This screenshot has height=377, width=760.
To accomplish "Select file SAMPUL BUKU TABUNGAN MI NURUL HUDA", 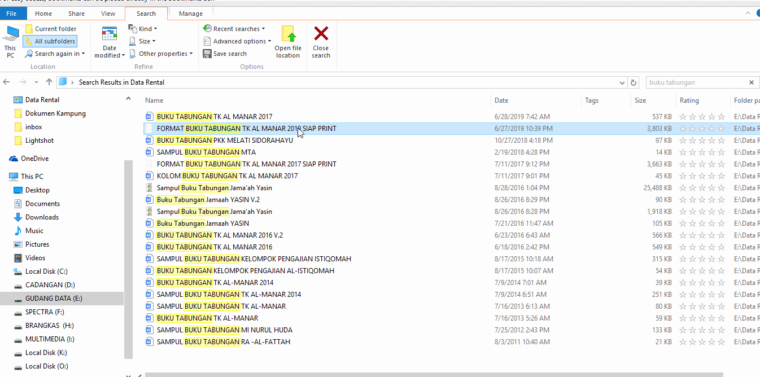I will [225, 330].
